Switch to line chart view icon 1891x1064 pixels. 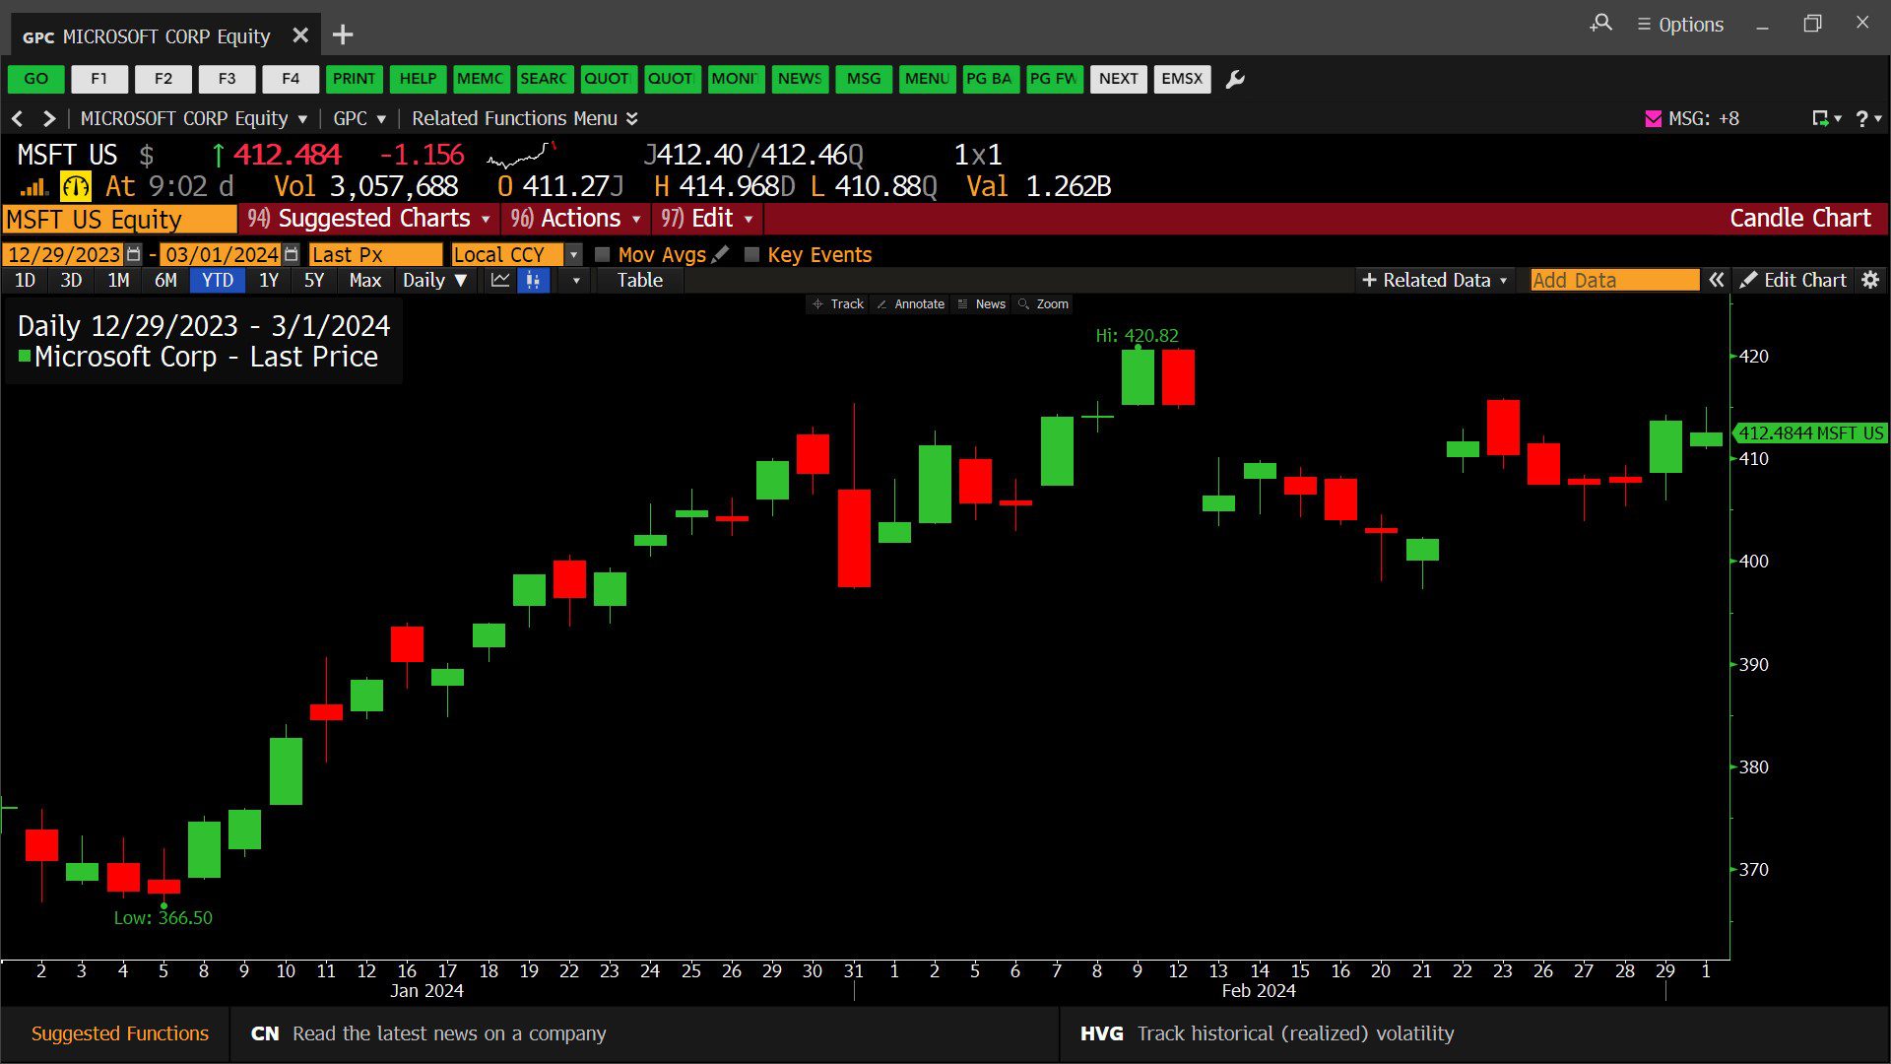[500, 280]
